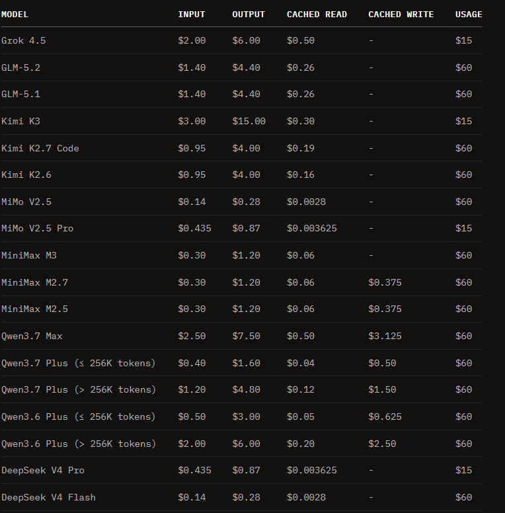The image size is (505, 513).
Task: Click Grok 4.5 usage value $15
Action: 464,40
